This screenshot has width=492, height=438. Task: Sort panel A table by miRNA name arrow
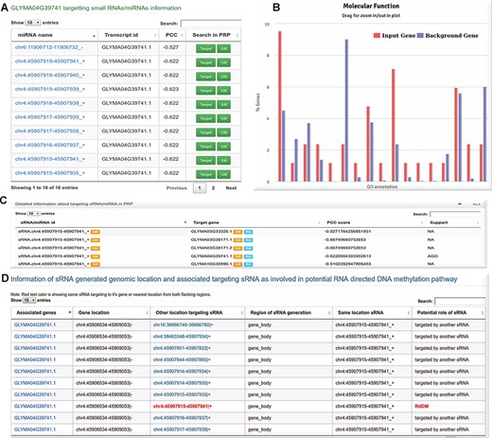[94, 36]
